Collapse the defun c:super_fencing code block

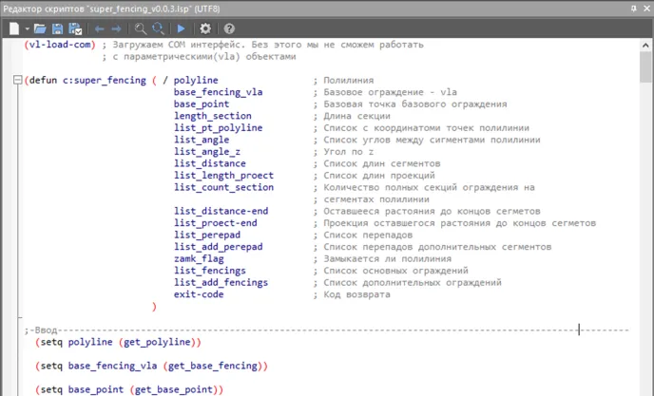pyautogui.click(x=17, y=81)
